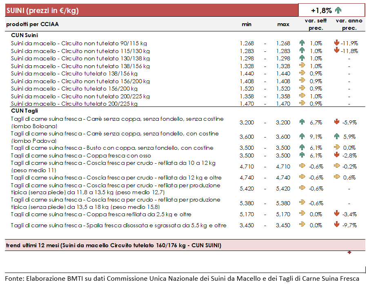Viewport: 369px width, 284px height.
Task: Click 'var. sett prec.' column header
Action: pos(316,24)
